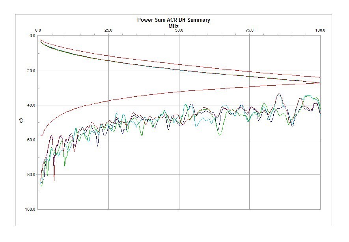The image size is (349, 242).
Task: Click the 100.0 label on the bottom dB axis
Action: [30, 209]
